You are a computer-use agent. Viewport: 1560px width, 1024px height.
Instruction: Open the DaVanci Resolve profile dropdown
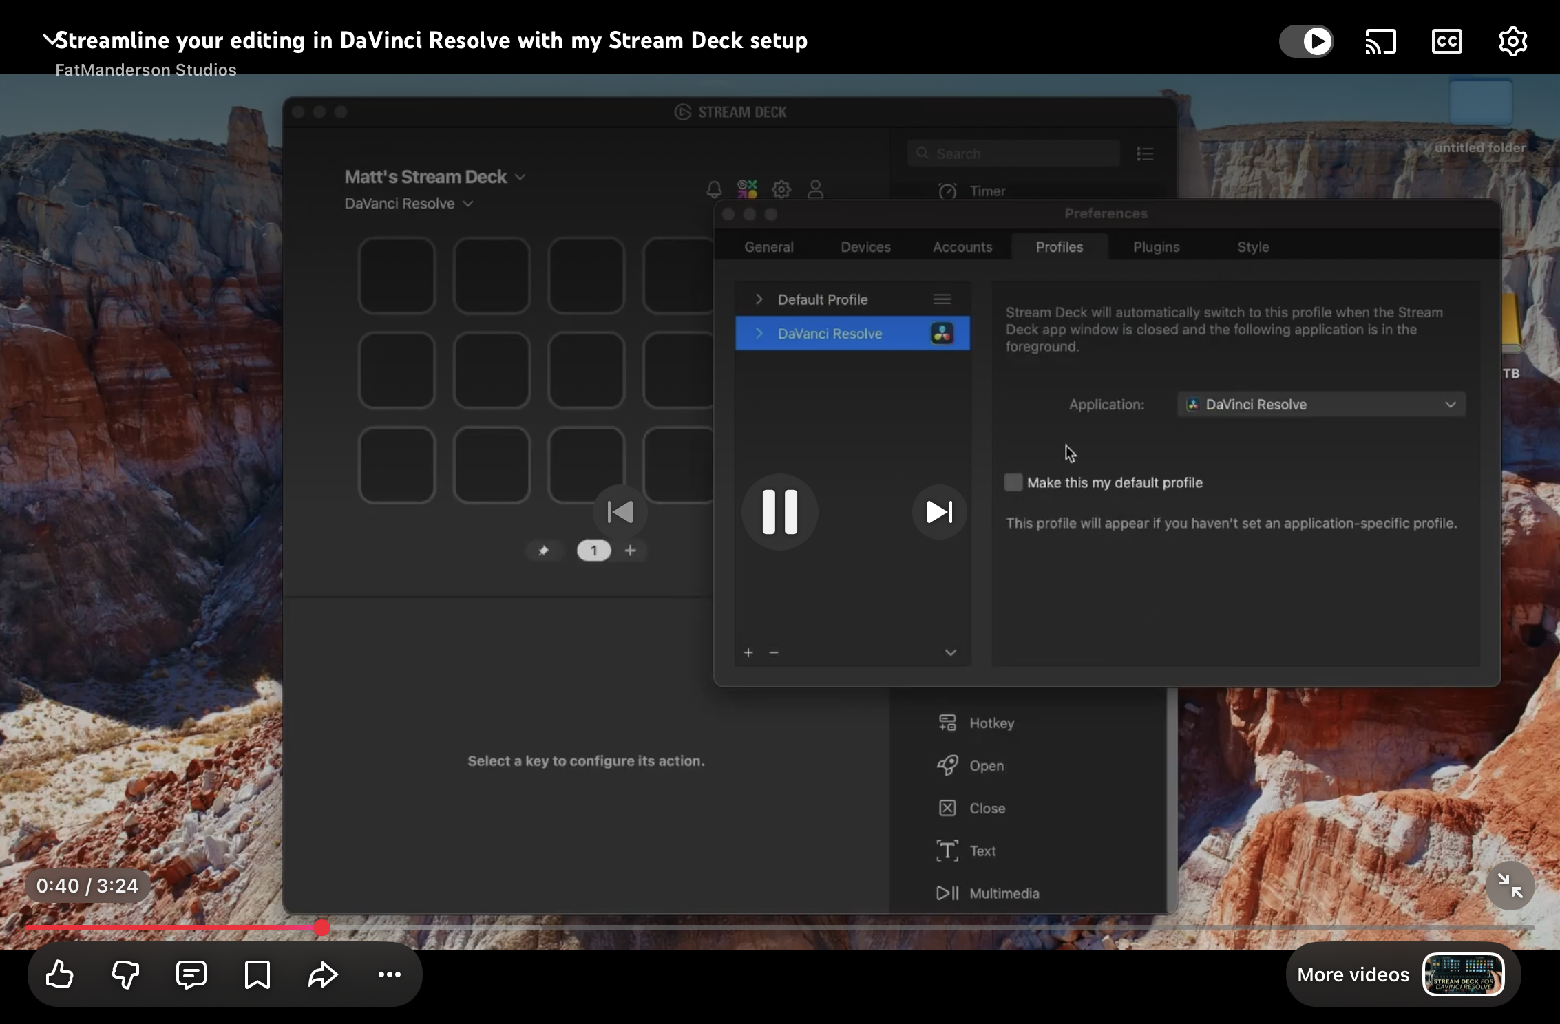tap(409, 204)
